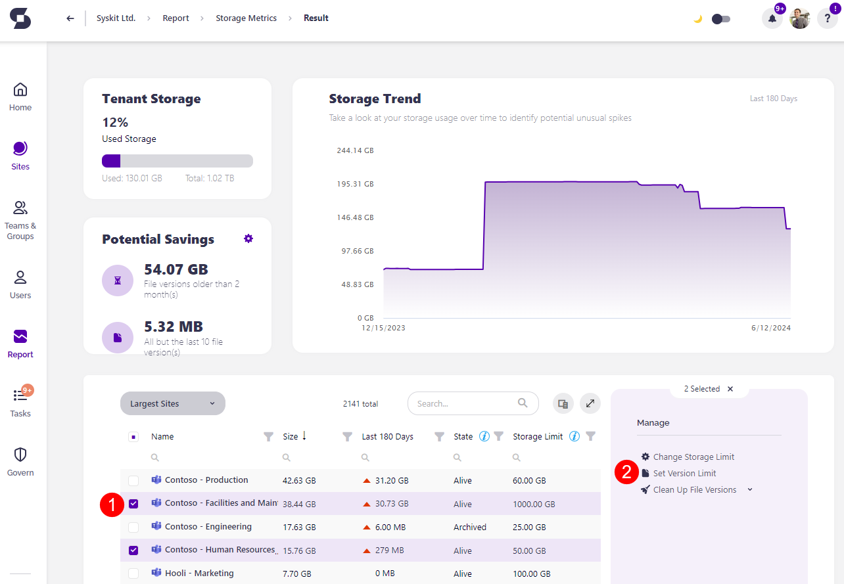Open the Sites section from the sidebar
The height and width of the screenshot is (584, 844).
coord(20,156)
